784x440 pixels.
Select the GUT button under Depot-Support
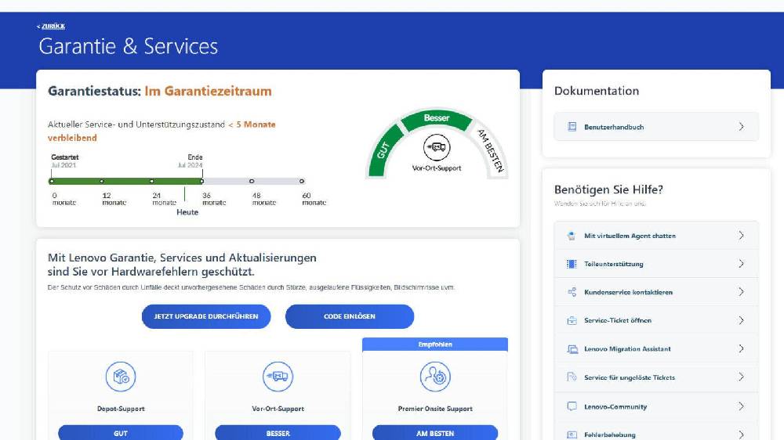[121, 432]
